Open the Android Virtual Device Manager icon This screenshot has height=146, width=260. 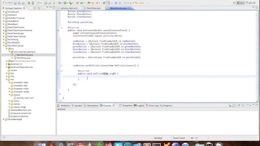pos(33,3)
